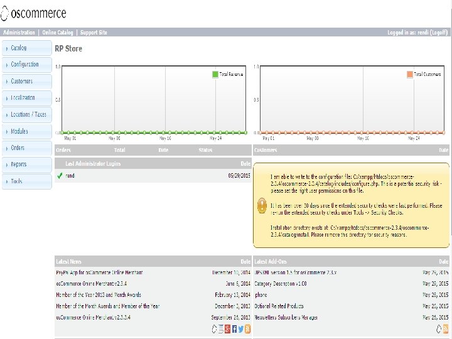The image size is (452, 339).
Task: Open Member of the Month Awards news
Action: (108, 306)
